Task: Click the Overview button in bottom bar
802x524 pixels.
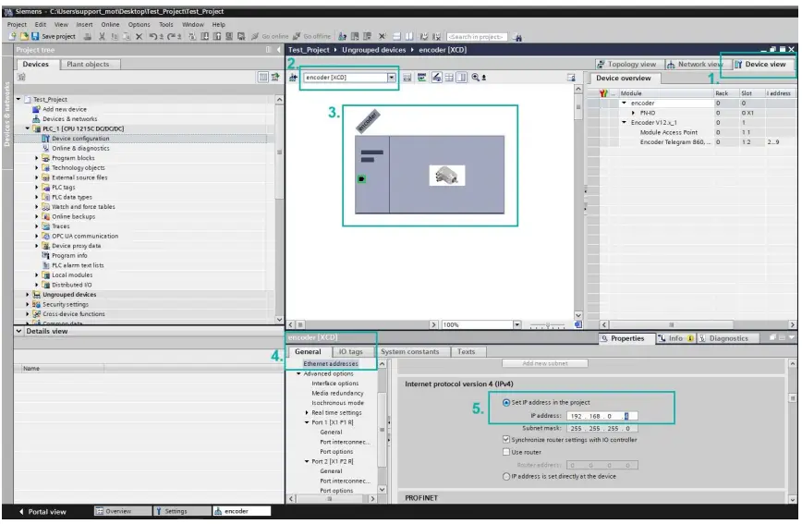Action: (x=123, y=511)
